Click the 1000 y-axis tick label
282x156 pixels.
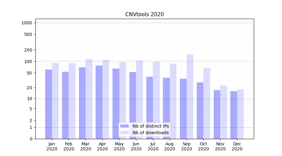(x=26, y=23)
